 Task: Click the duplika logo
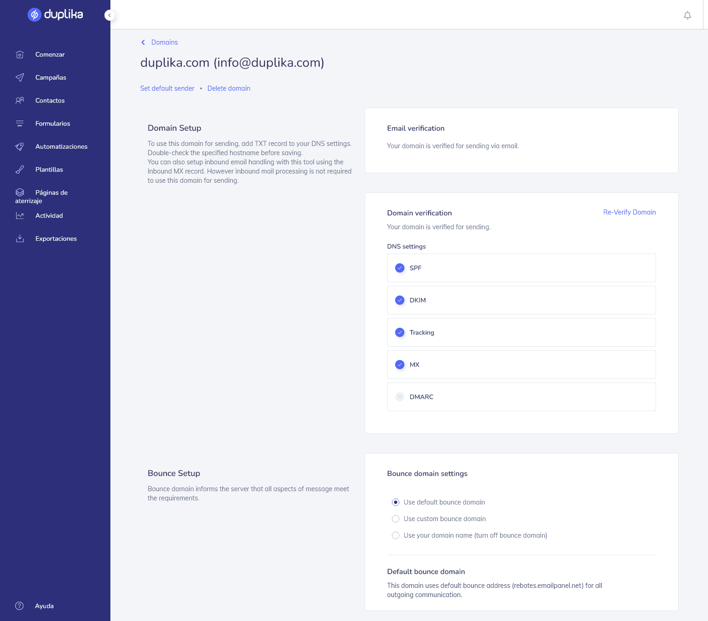[55, 15]
